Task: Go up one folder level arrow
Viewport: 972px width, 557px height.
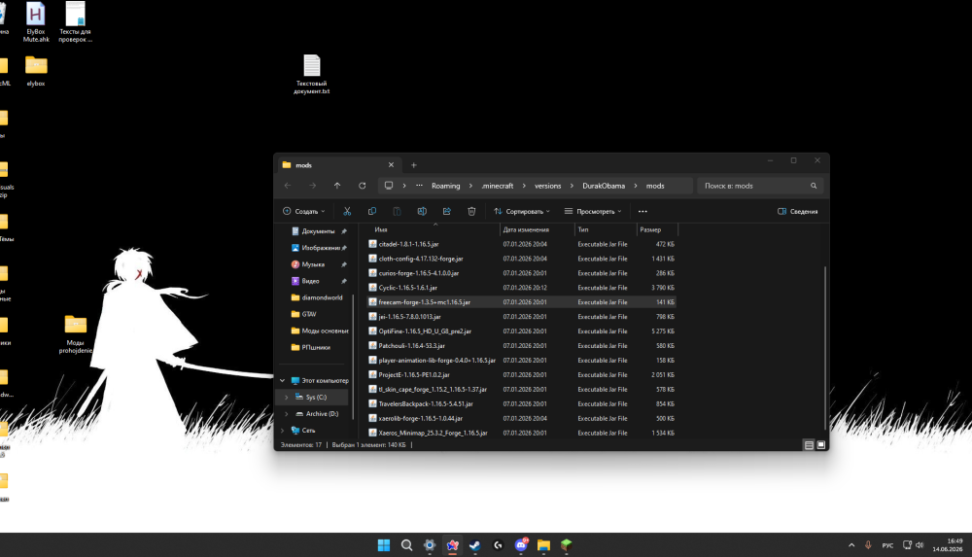Action: pos(337,186)
